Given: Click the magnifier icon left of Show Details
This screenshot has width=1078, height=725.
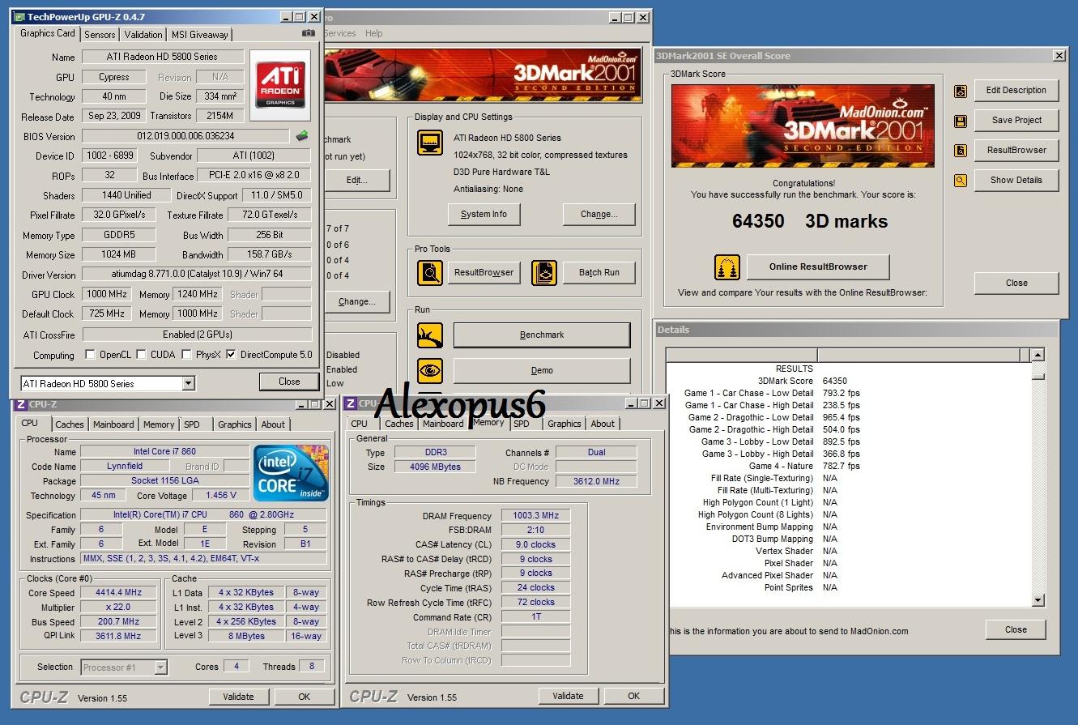Looking at the screenshot, I should 961,181.
